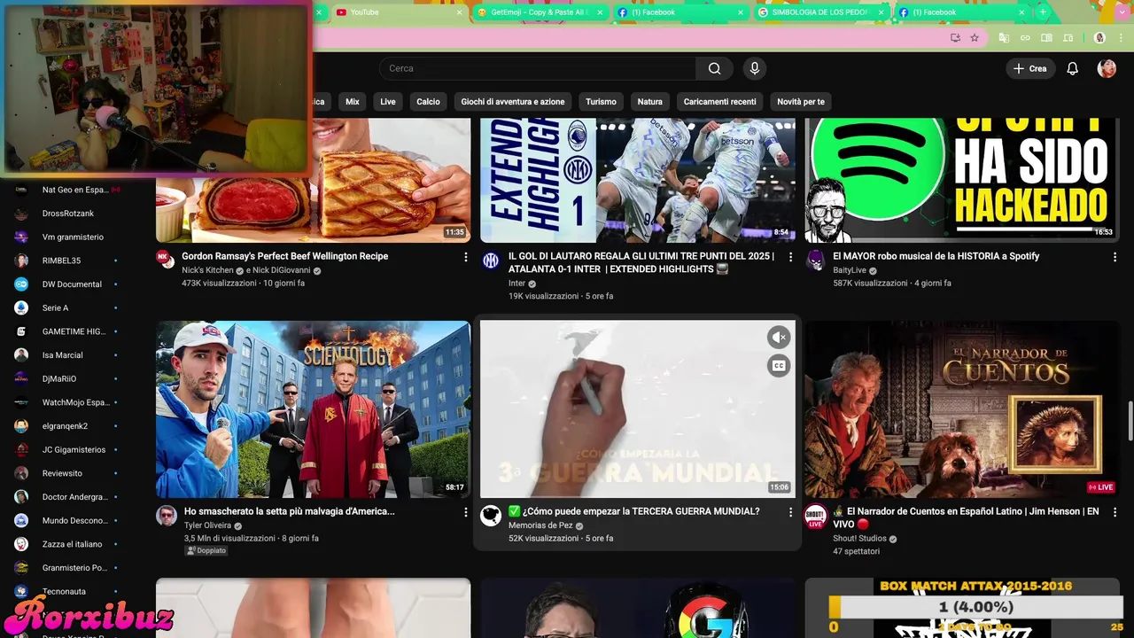Open Chrome's three-dot menu
The image size is (1134, 638).
1120,38
